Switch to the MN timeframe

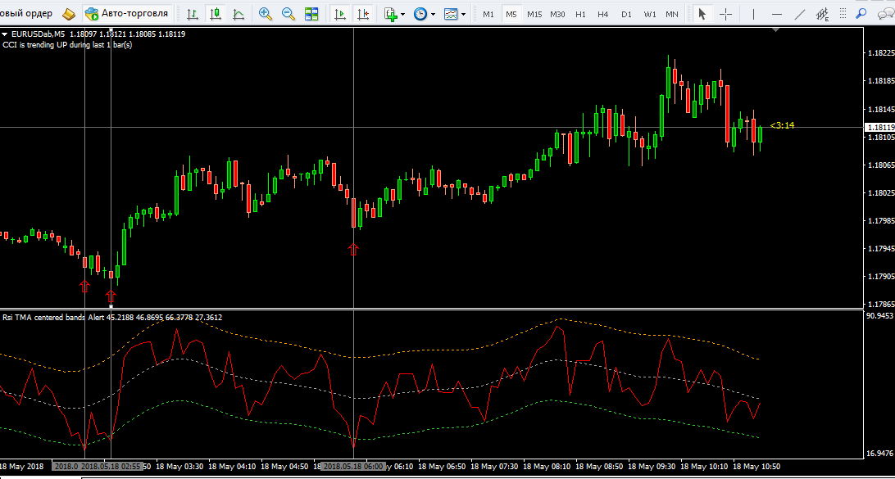(672, 14)
